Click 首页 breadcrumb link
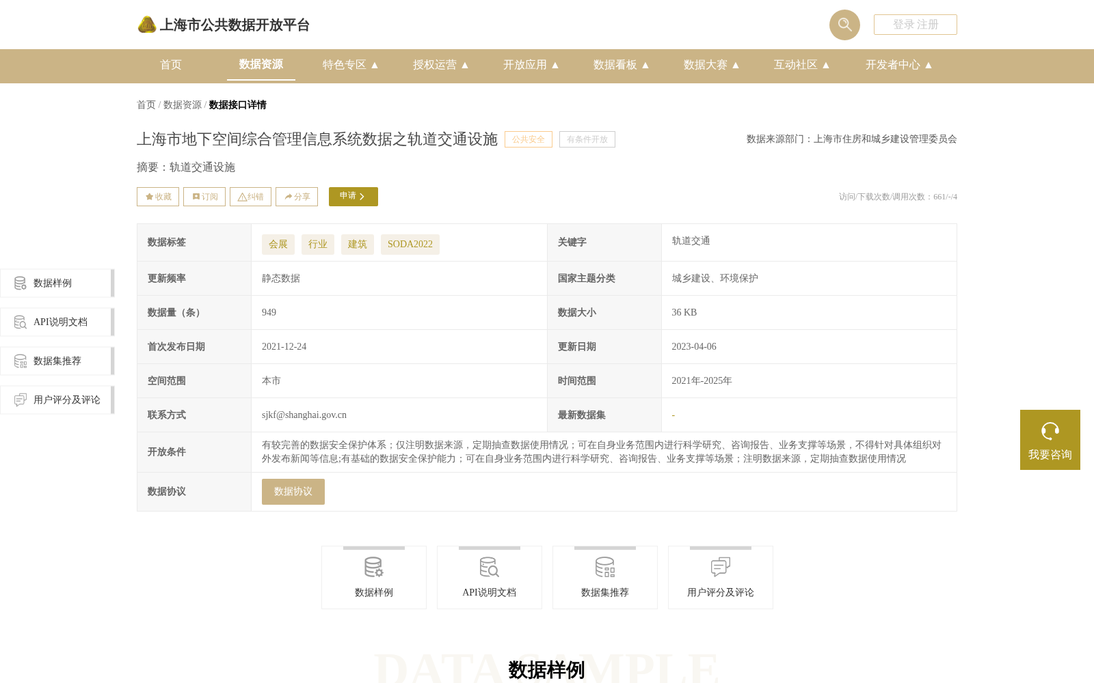The width and height of the screenshot is (1094, 683). [146, 104]
